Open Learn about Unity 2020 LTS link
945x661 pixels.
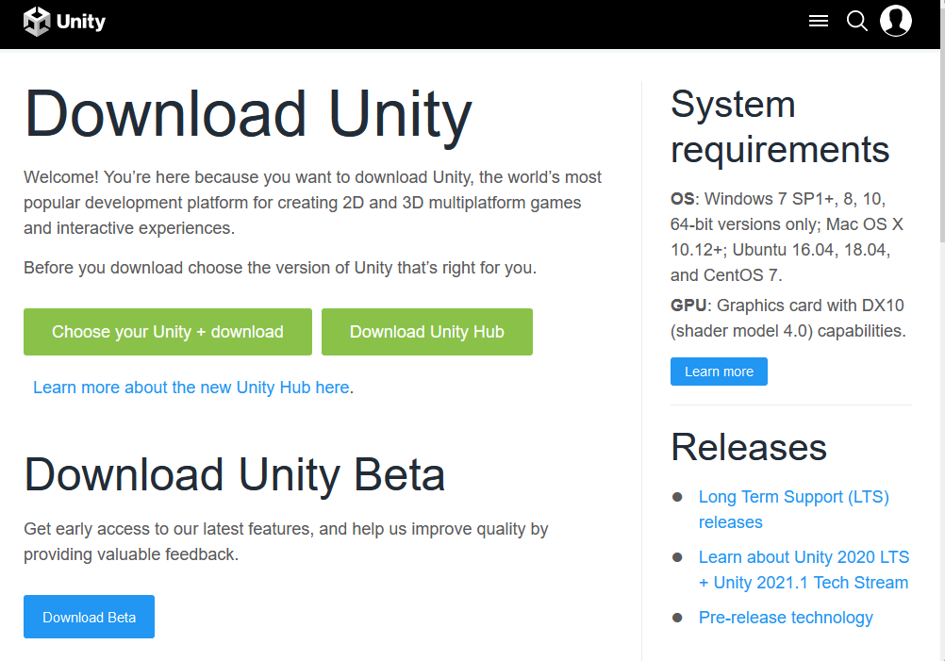804,570
